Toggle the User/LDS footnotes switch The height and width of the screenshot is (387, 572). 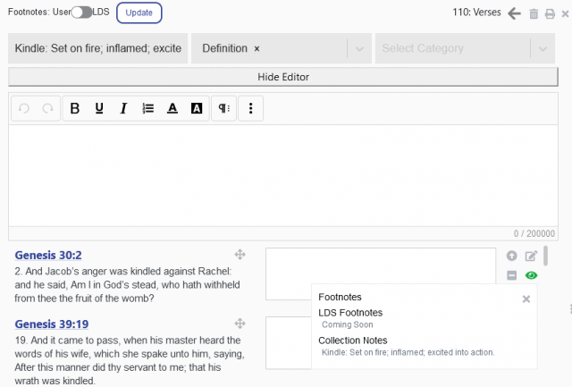click(81, 13)
